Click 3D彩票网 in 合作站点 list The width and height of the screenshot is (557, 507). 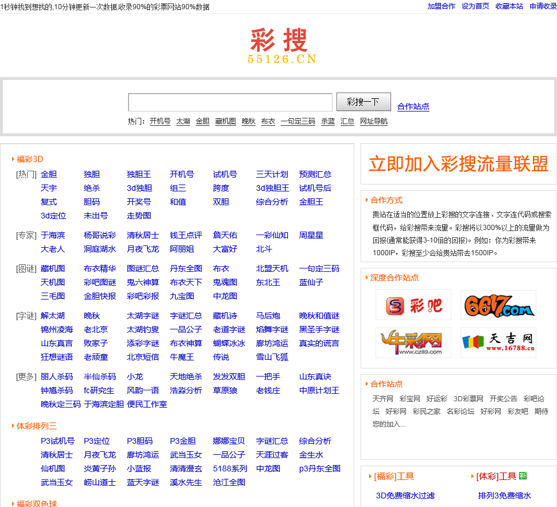468,398
